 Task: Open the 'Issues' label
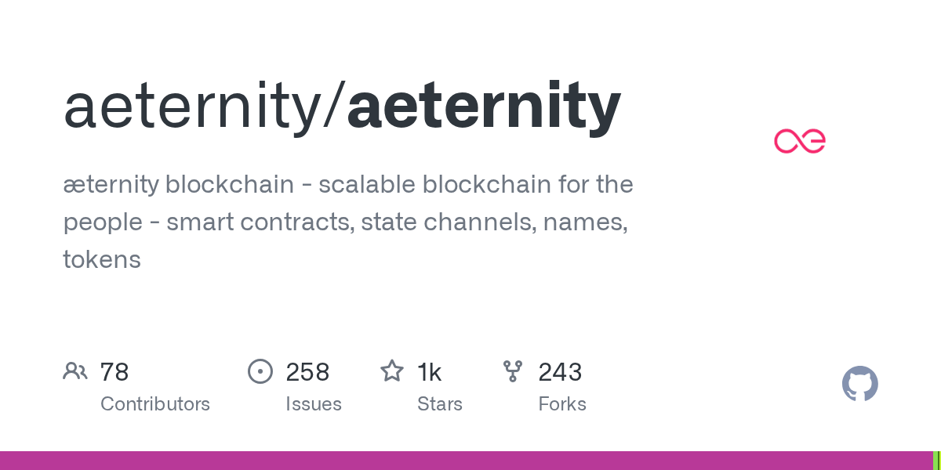314,404
